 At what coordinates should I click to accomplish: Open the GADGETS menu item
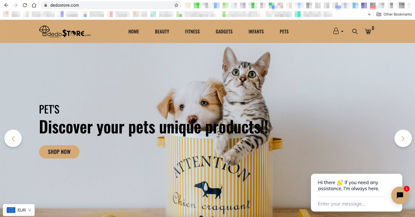click(224, 32)
